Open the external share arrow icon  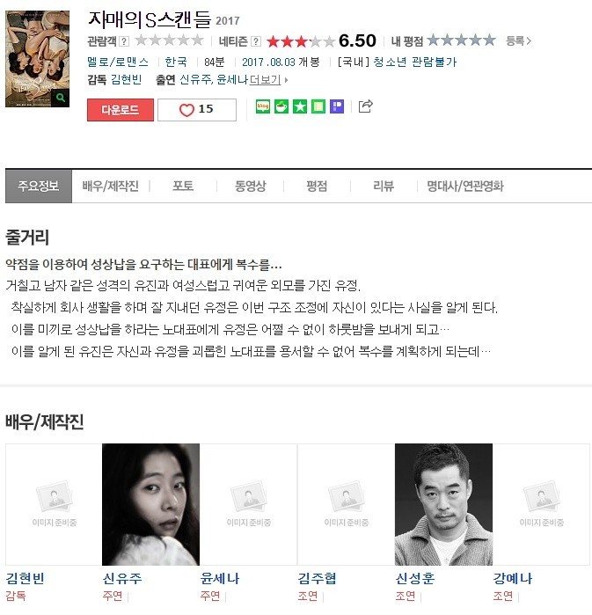point(365,106)
